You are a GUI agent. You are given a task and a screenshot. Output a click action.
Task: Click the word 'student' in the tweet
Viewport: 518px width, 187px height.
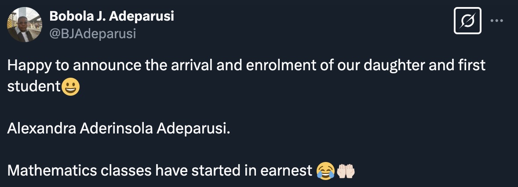point(33,87)
